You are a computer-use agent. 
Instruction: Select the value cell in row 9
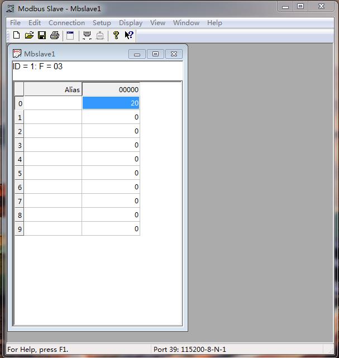[x=111, y=229]
